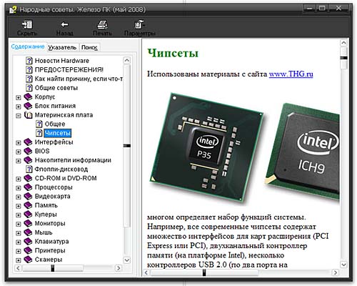Select CD-ROM и DVD-ROM in the tree
Image resolution: width=357 pixels, height=286 pixels.
click(66, 178)
